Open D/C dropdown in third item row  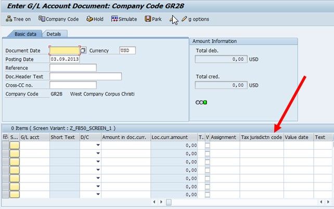coord(98,161)
